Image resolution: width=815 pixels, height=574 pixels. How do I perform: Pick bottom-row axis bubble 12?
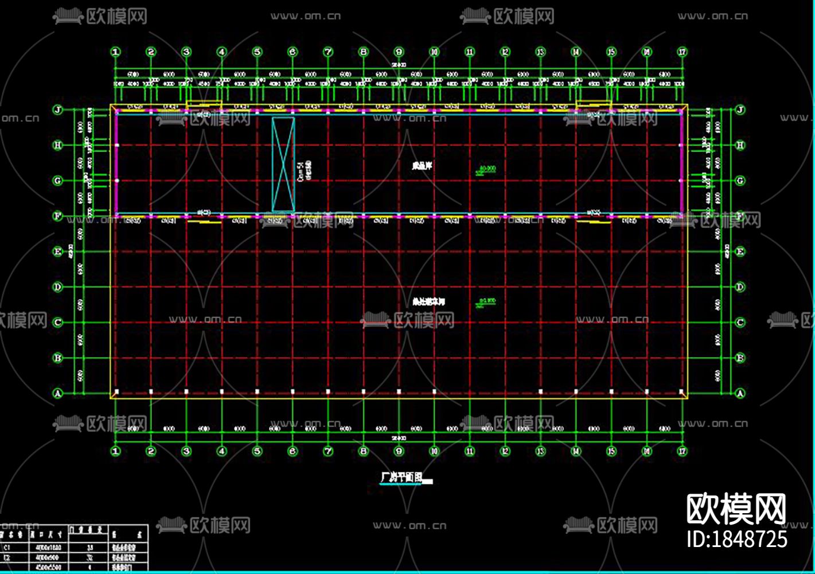pos(505,451)
